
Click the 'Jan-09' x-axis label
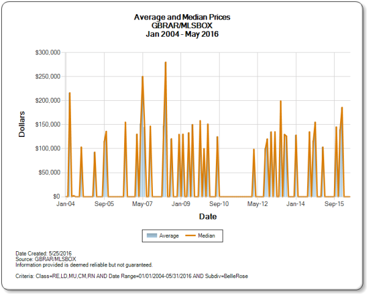tap(181, 204)
